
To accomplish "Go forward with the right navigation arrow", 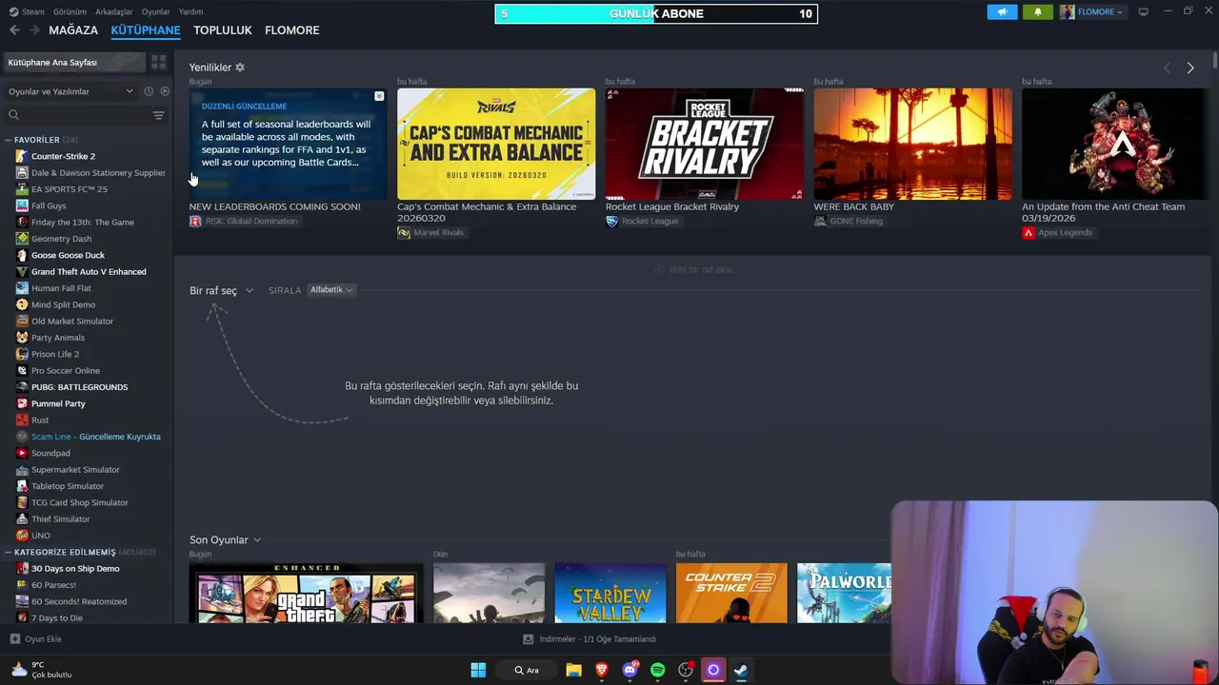I will (x=34, y=30).
